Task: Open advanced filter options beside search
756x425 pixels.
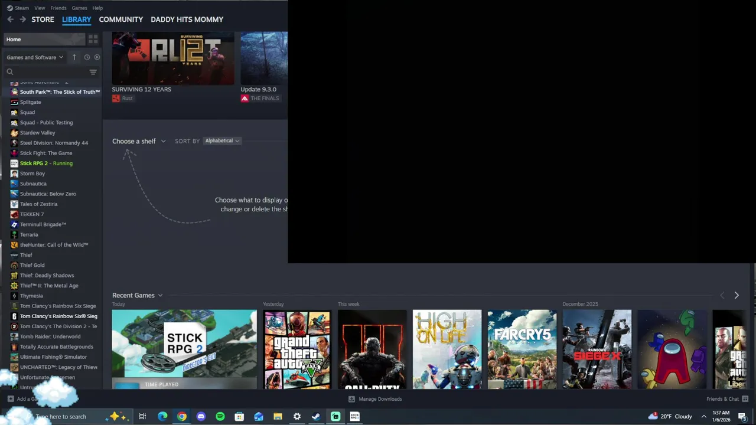Action: pos(93,72)
